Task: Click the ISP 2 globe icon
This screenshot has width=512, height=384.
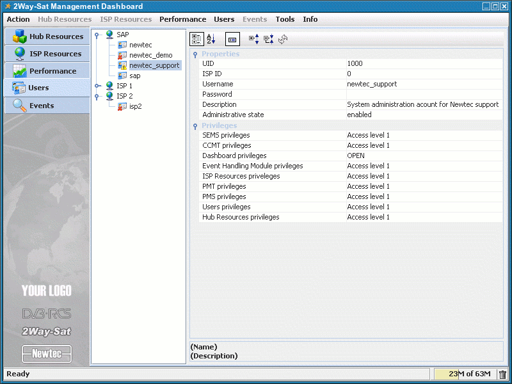Action: [x=109, y=95]
